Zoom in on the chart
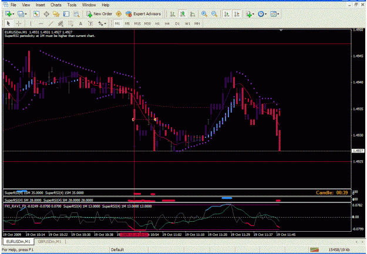This screenshot has width=367, height=254. pos(204,14)
